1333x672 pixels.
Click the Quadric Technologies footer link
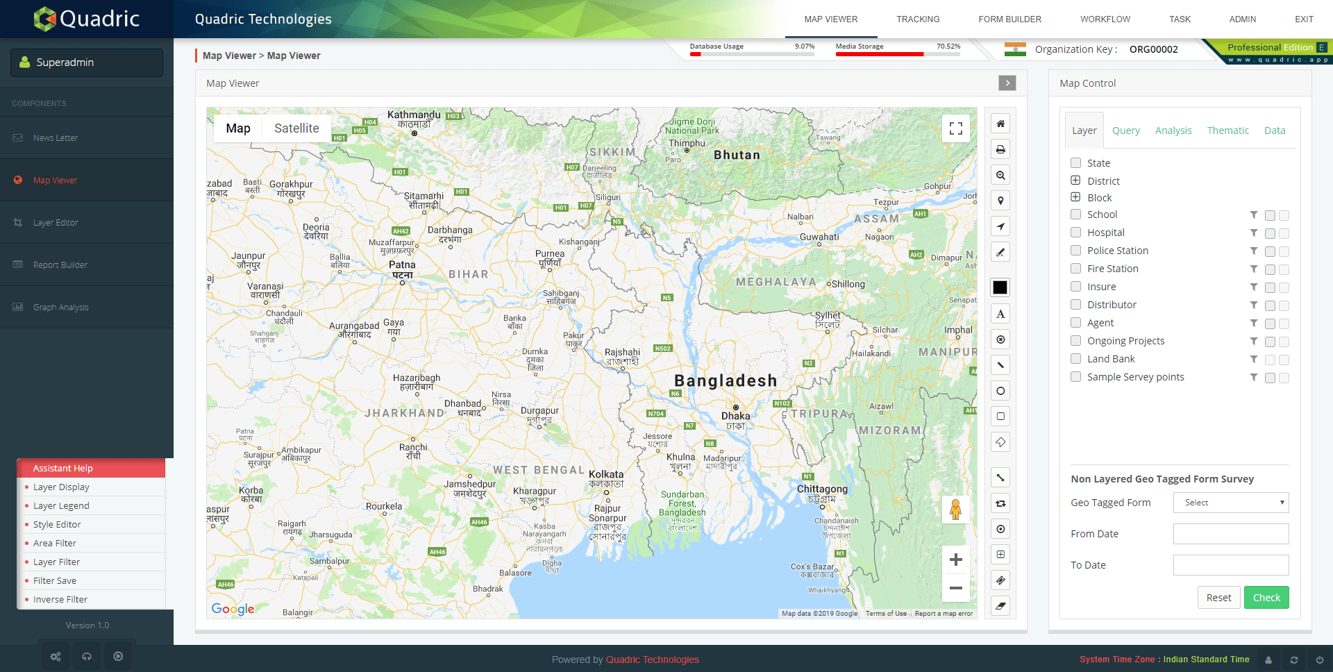click(x=653, y=660)
